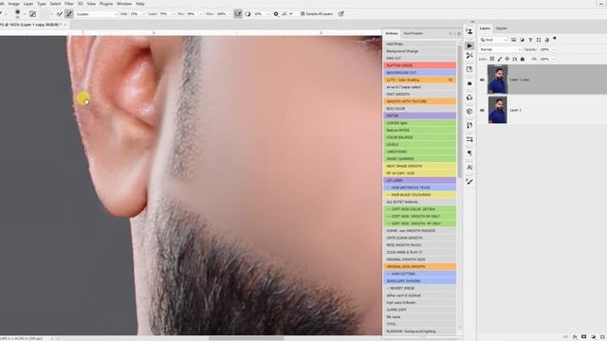Screen dimensions: 607x341
Task: Open the Brush settings icon in dock
Action: point(469,181)
